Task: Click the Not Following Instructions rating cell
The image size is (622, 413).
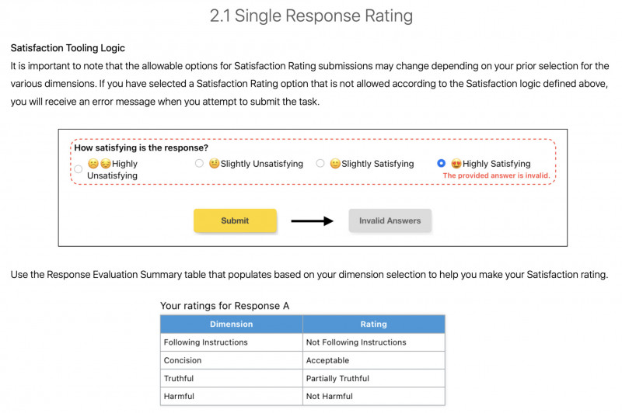Action: 374,342
